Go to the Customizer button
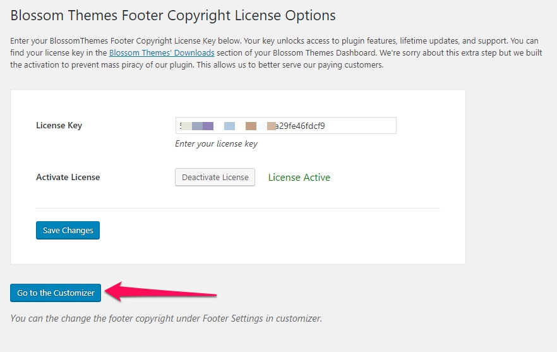Image resolution: width=557 pixels, height=352 pixels. [x=56, y=293]
